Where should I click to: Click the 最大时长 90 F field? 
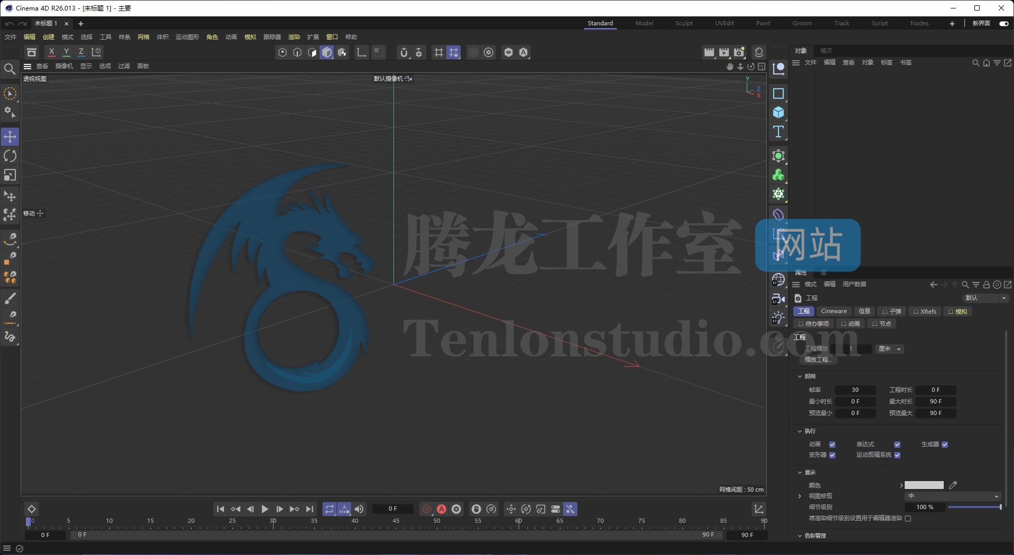tap(936, 401)
